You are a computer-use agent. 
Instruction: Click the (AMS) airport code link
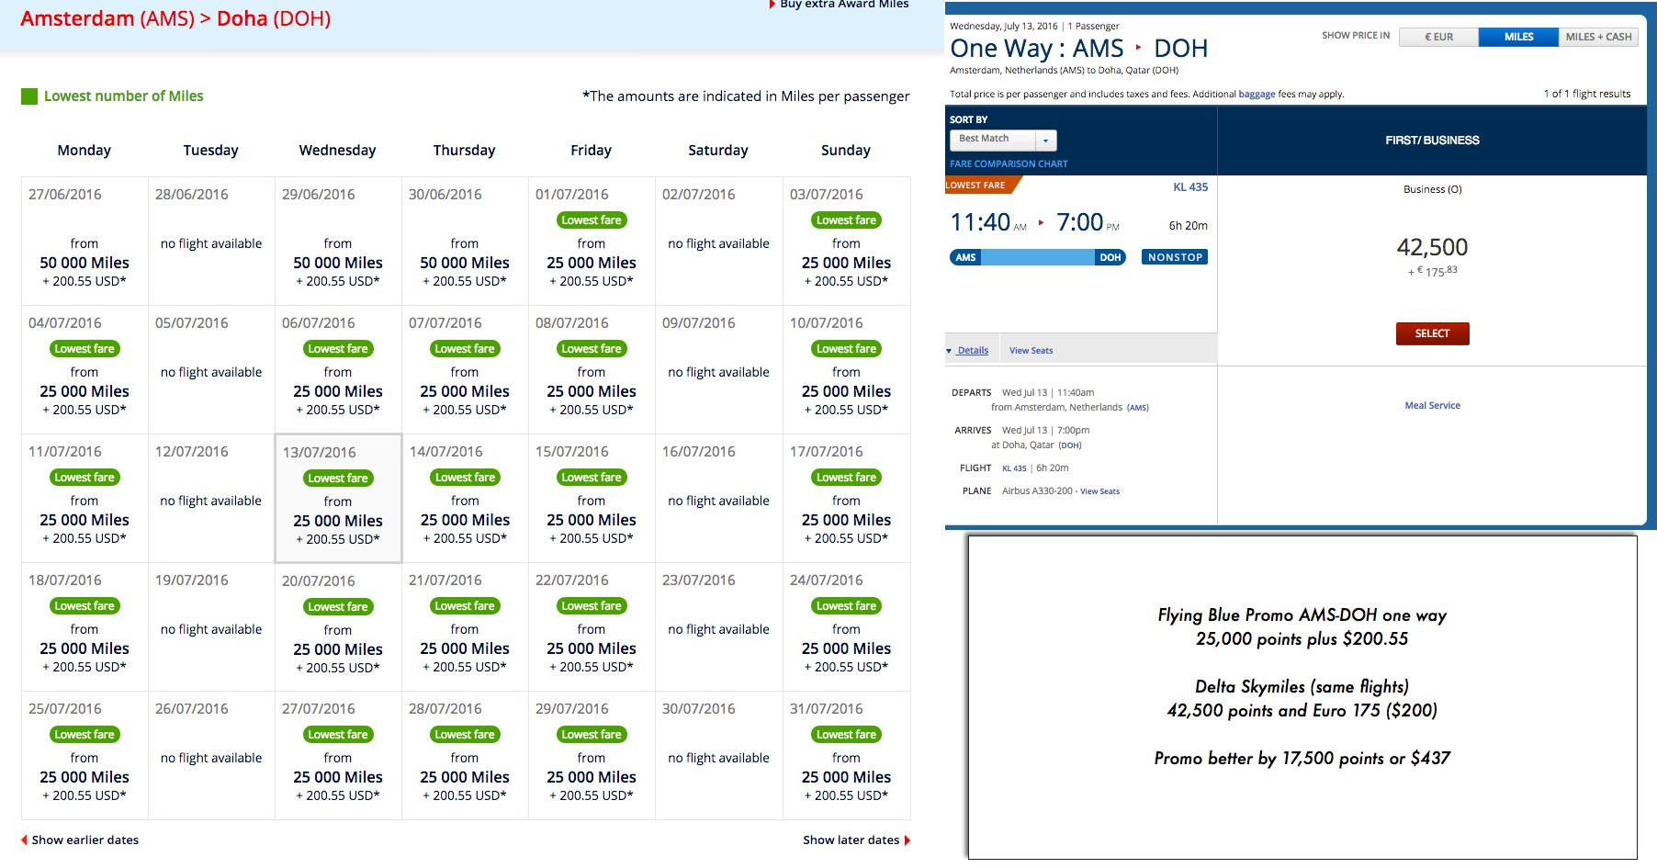pos(1137,408)
